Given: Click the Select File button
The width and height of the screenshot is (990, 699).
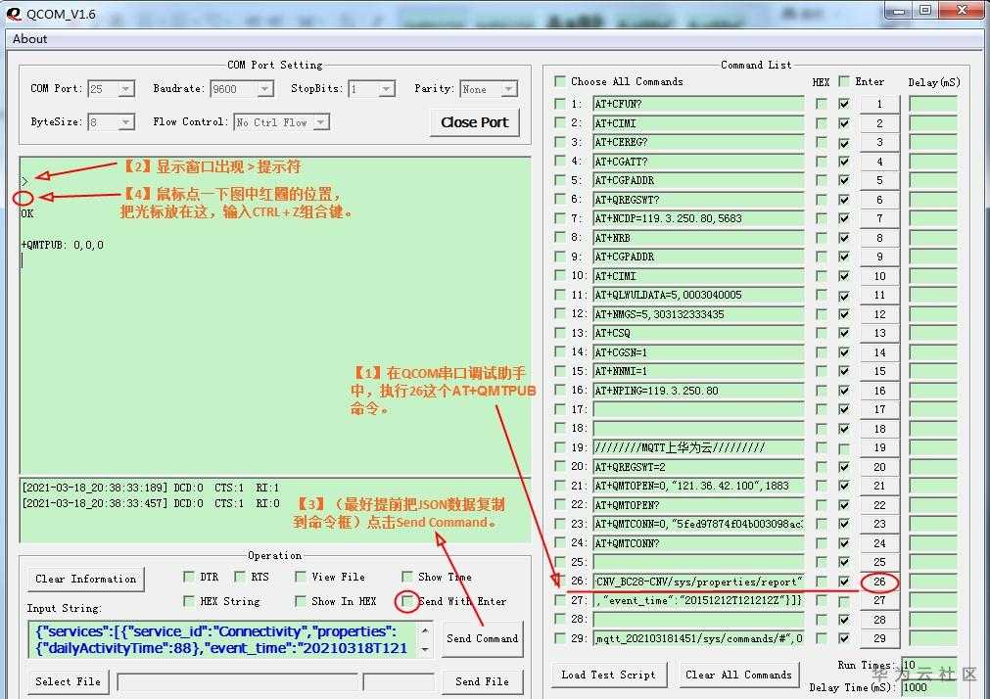Looking at the screenshot, I should 69,681.
